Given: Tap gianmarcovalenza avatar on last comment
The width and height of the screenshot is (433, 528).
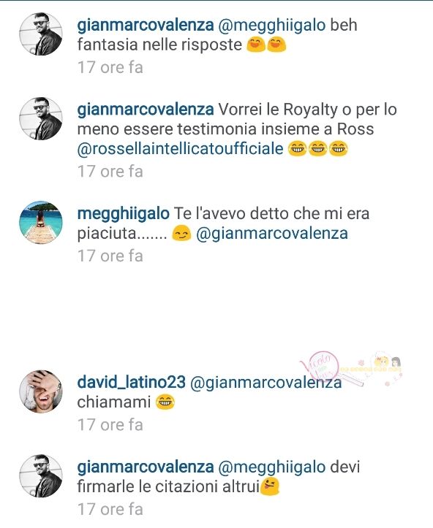Looking at the screenshot, I should [x=41, y=476].
